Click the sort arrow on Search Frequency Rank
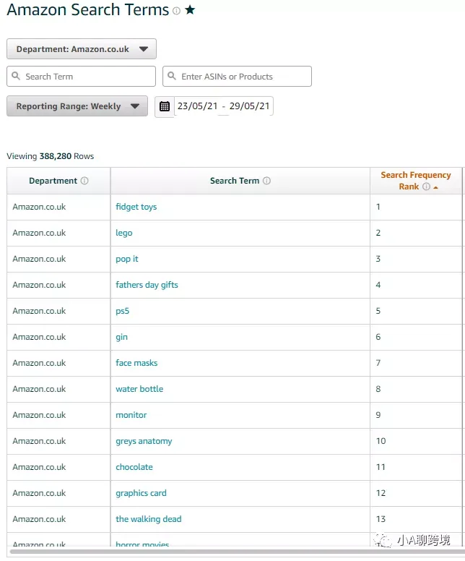Image resolution: width=465 pixels, height=561 pixels. (435, 187)
